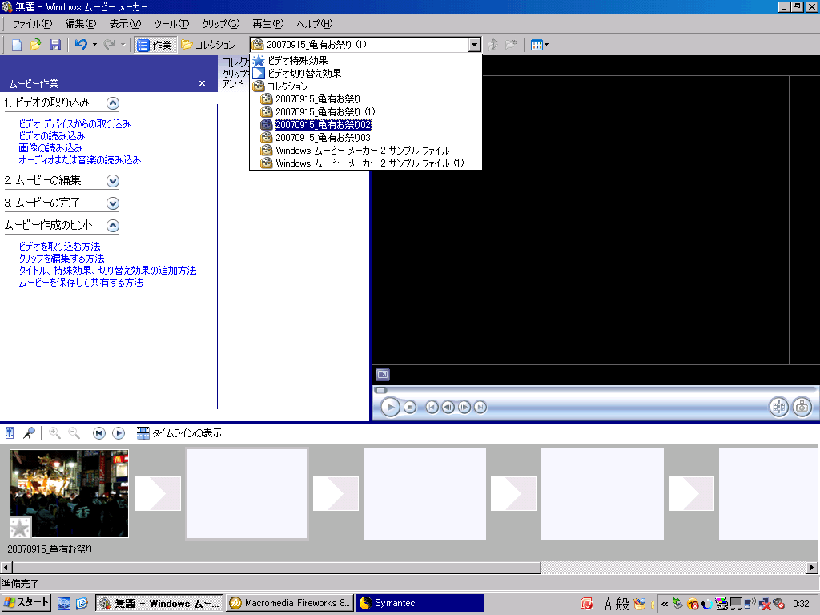Click the preview seek bar slider
820x615 pixels.
pyautogui.click(x=381, y=390)
